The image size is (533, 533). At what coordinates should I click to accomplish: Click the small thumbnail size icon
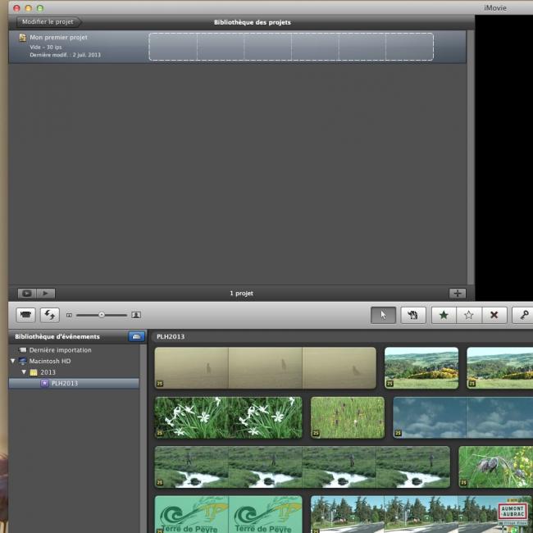click(x=69, y=315)
